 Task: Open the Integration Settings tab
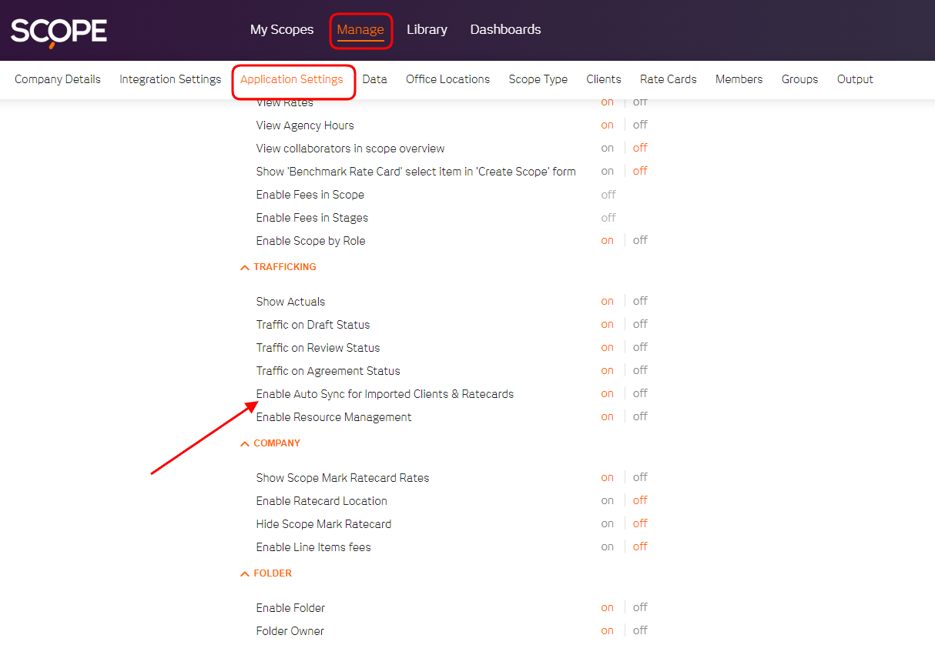pos(170,79)
